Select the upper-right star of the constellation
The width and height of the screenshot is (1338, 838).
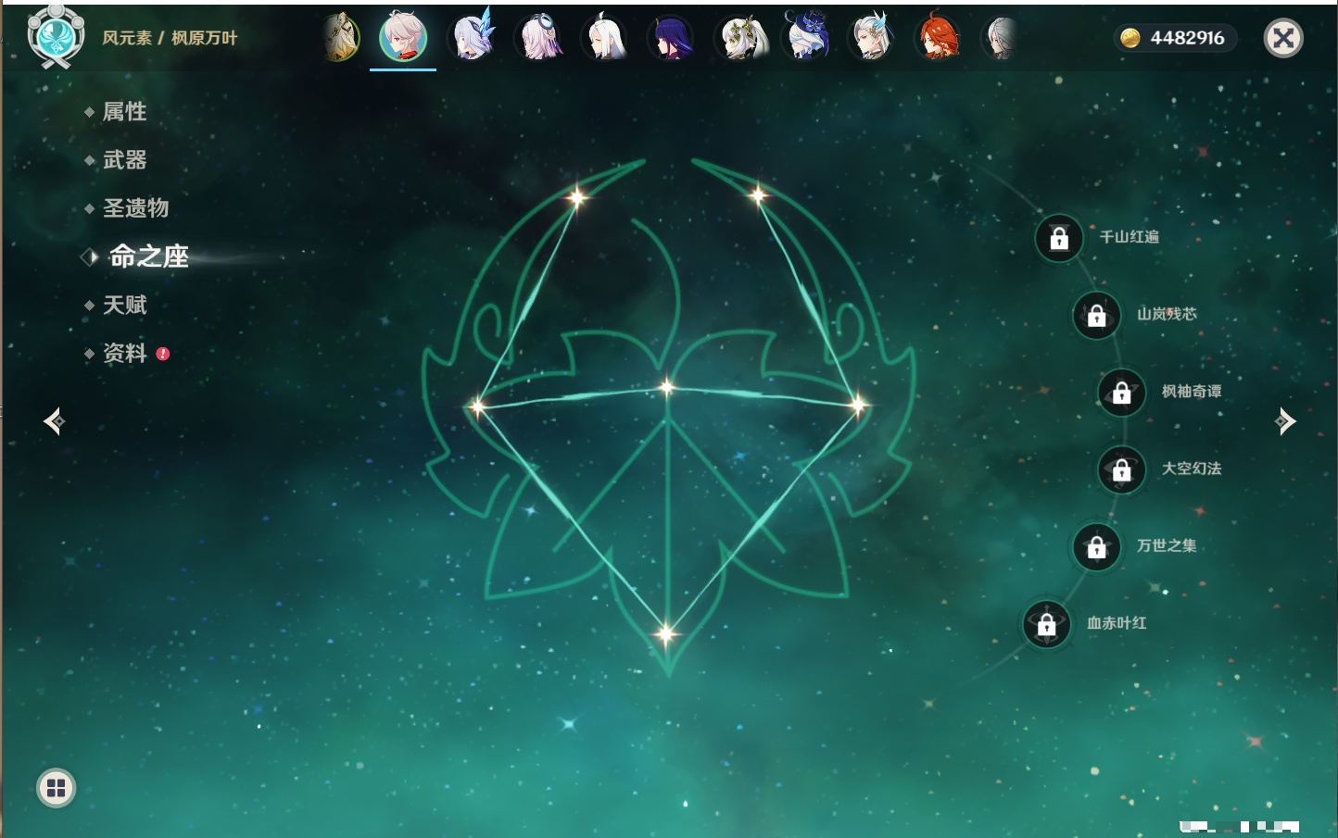(758, 194)
